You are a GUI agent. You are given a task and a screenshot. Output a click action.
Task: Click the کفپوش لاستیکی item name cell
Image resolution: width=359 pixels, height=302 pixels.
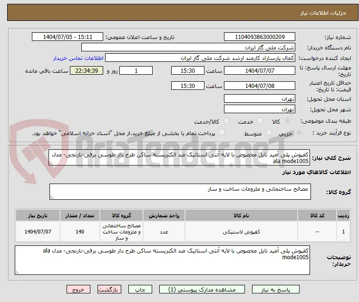coord(242,232)
